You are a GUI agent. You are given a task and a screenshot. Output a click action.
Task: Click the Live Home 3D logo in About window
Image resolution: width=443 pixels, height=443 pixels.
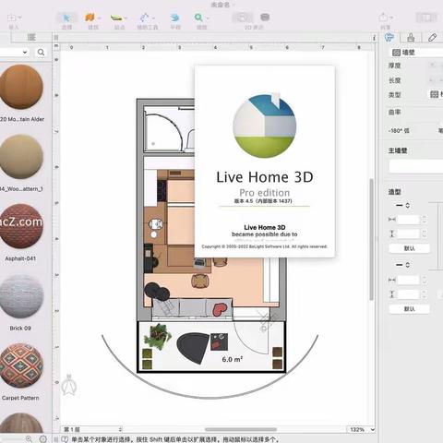265,126
